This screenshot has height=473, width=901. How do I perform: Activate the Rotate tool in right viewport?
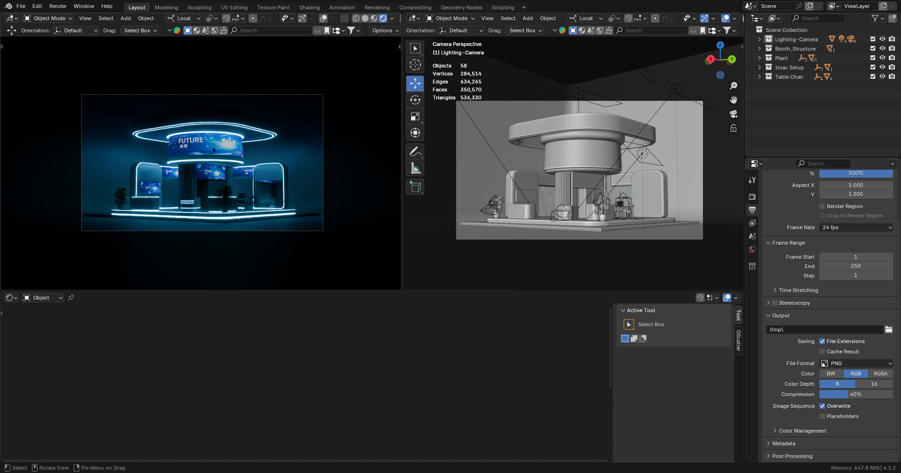(415, 100)
